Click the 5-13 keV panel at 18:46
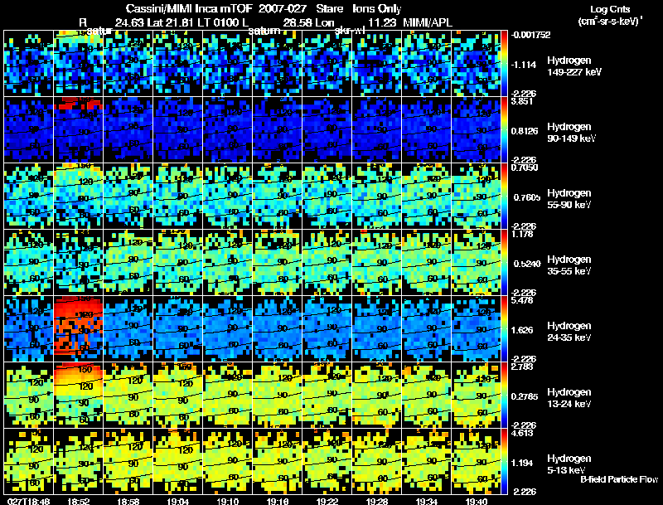 point(29,461)
